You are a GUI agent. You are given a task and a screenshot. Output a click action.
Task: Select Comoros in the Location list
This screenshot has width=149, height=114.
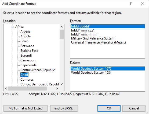point(27,80)
